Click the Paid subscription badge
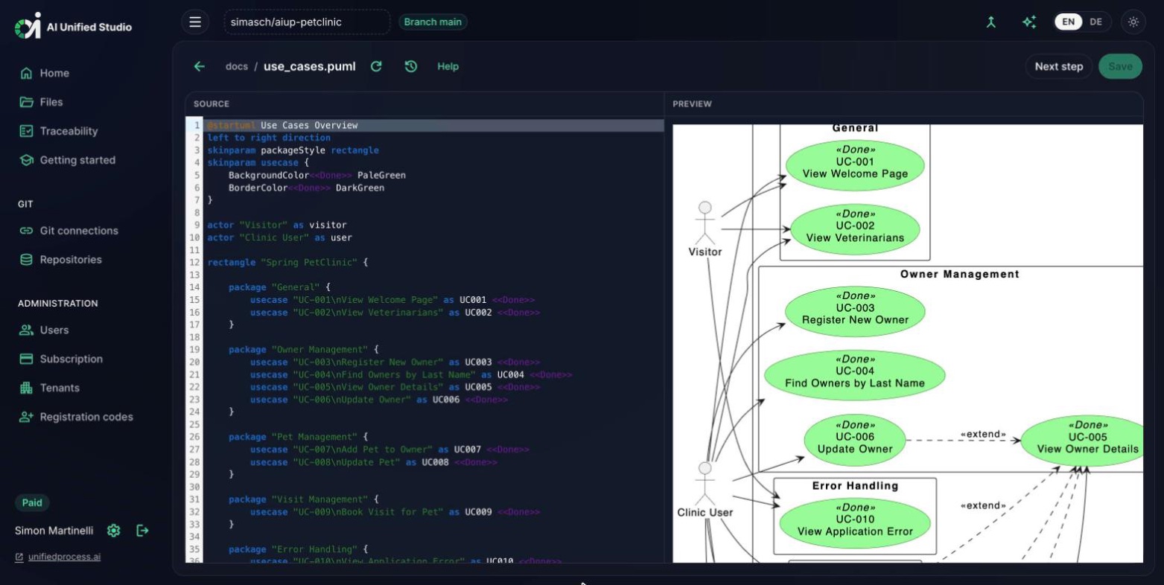This screenshot has height=585, width=1164. (x=32, y=502)
